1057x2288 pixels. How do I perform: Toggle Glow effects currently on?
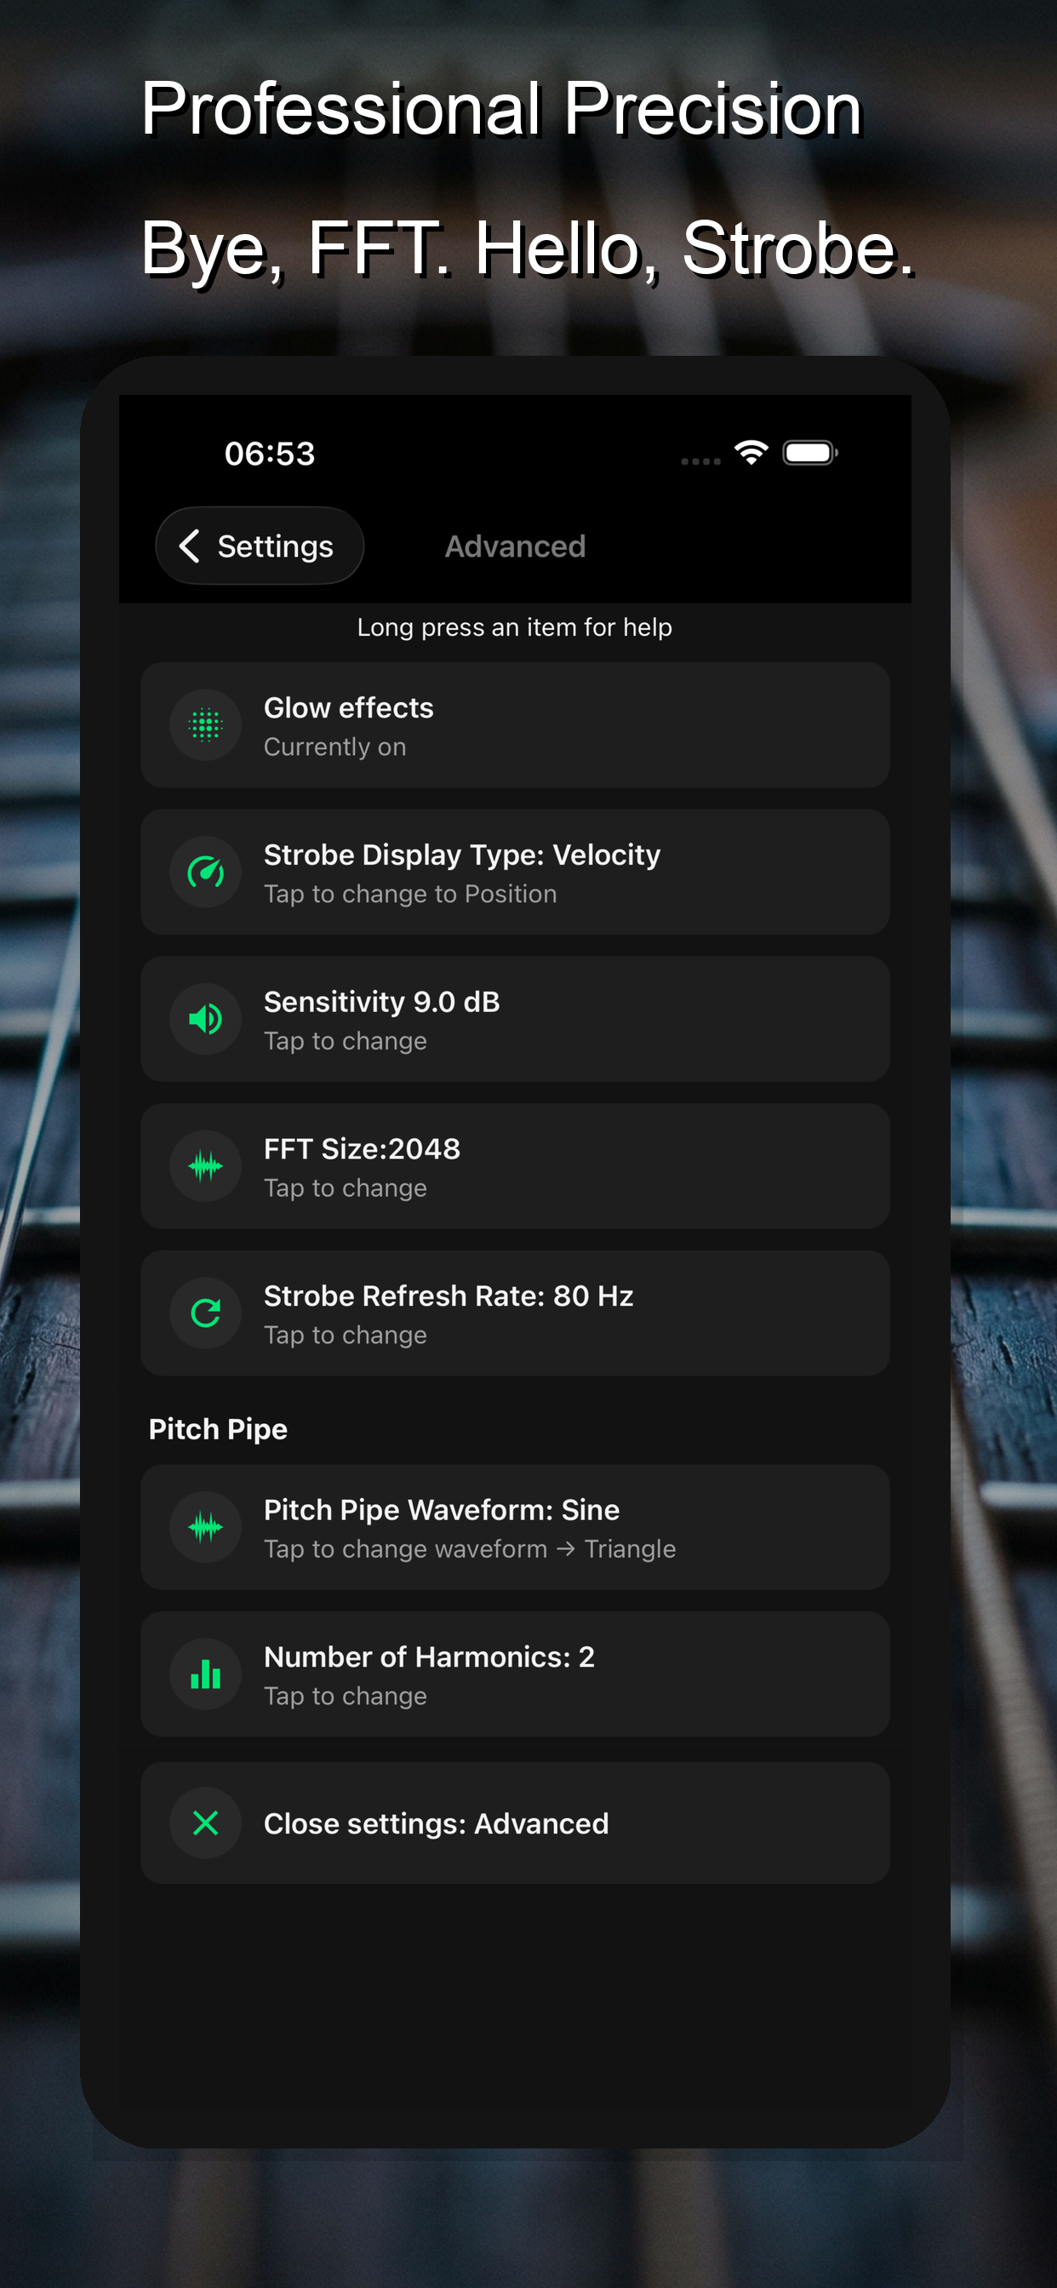(515, 726)
